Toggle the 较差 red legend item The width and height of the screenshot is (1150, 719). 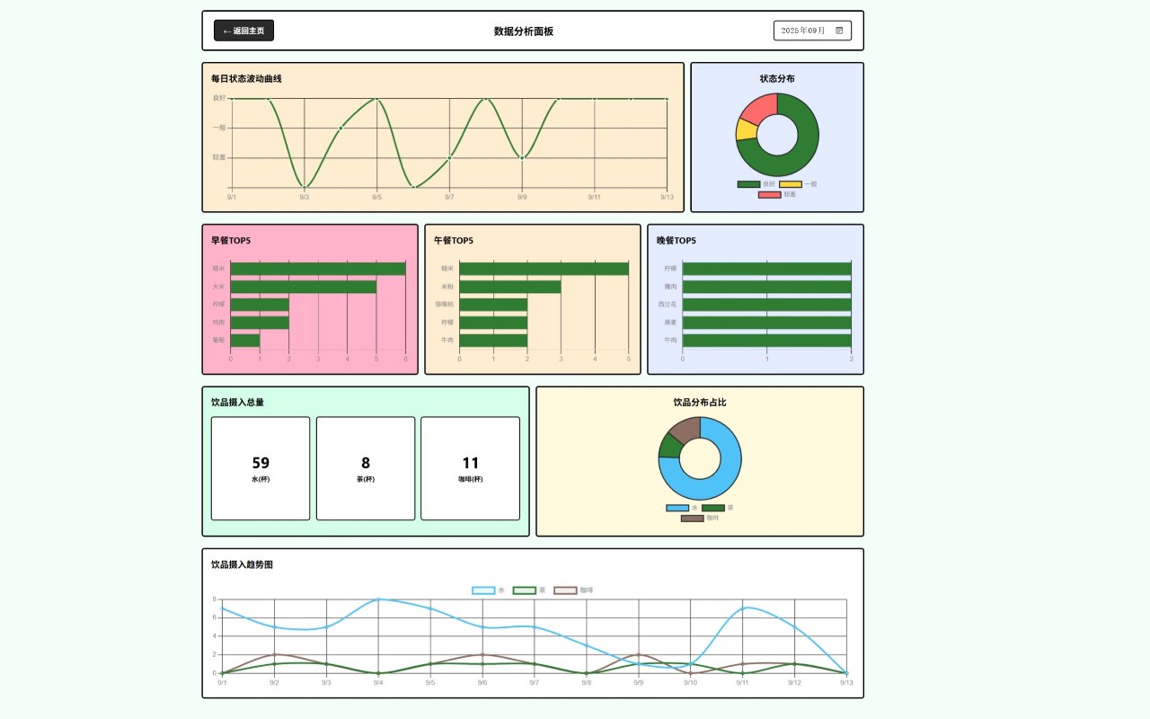[x=777, y=195]
